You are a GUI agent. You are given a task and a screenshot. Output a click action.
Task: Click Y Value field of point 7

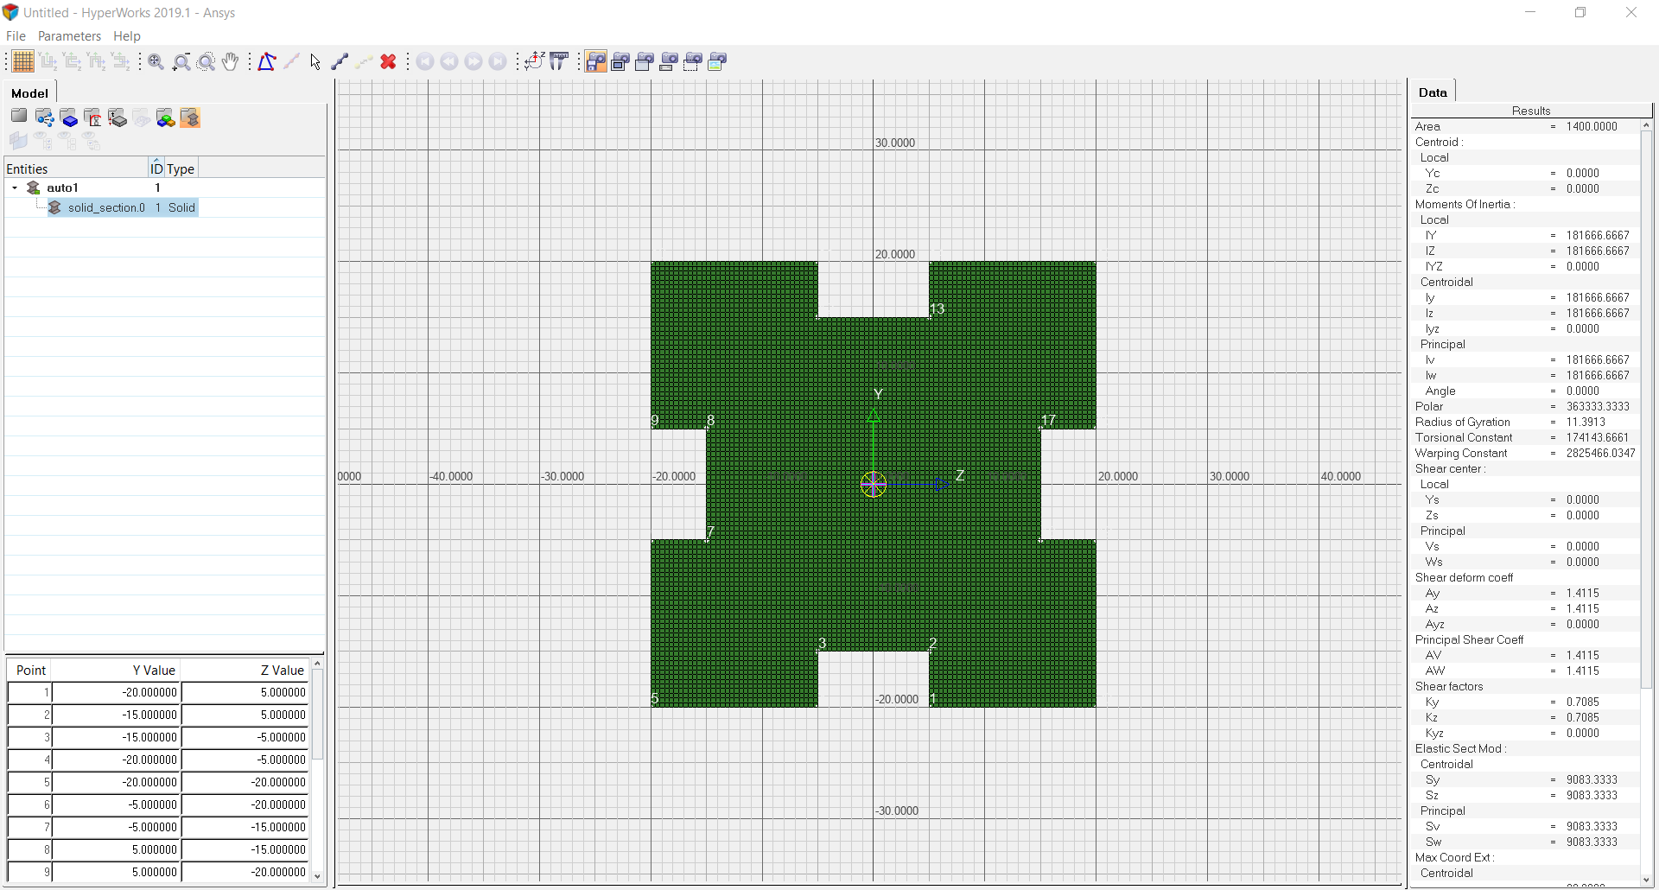coord(116,827)
